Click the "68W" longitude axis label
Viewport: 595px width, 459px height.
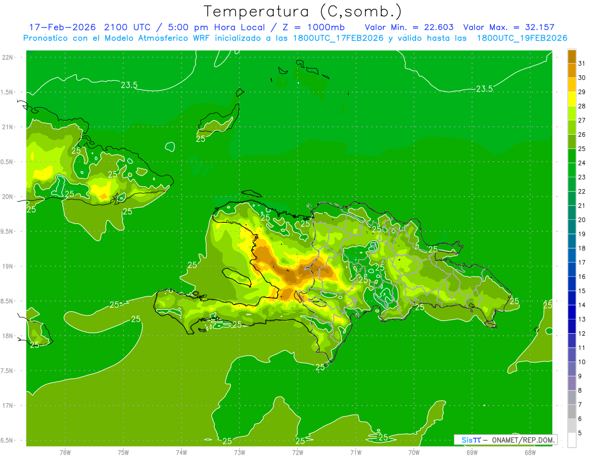(x=530, y=452)
